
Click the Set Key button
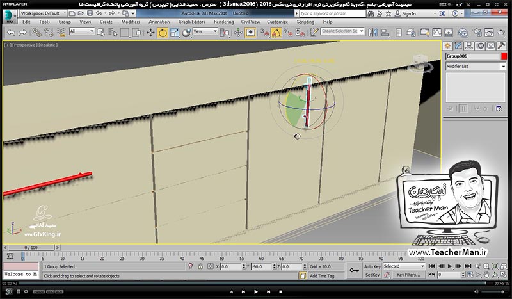pos(372,275)
